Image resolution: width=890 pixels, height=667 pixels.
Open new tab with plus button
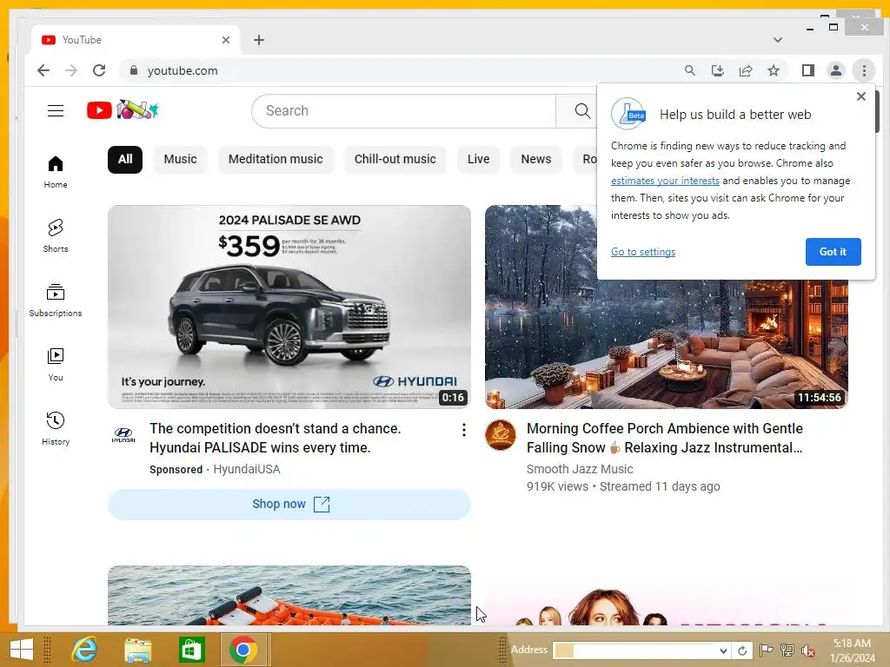coord(259,40)
